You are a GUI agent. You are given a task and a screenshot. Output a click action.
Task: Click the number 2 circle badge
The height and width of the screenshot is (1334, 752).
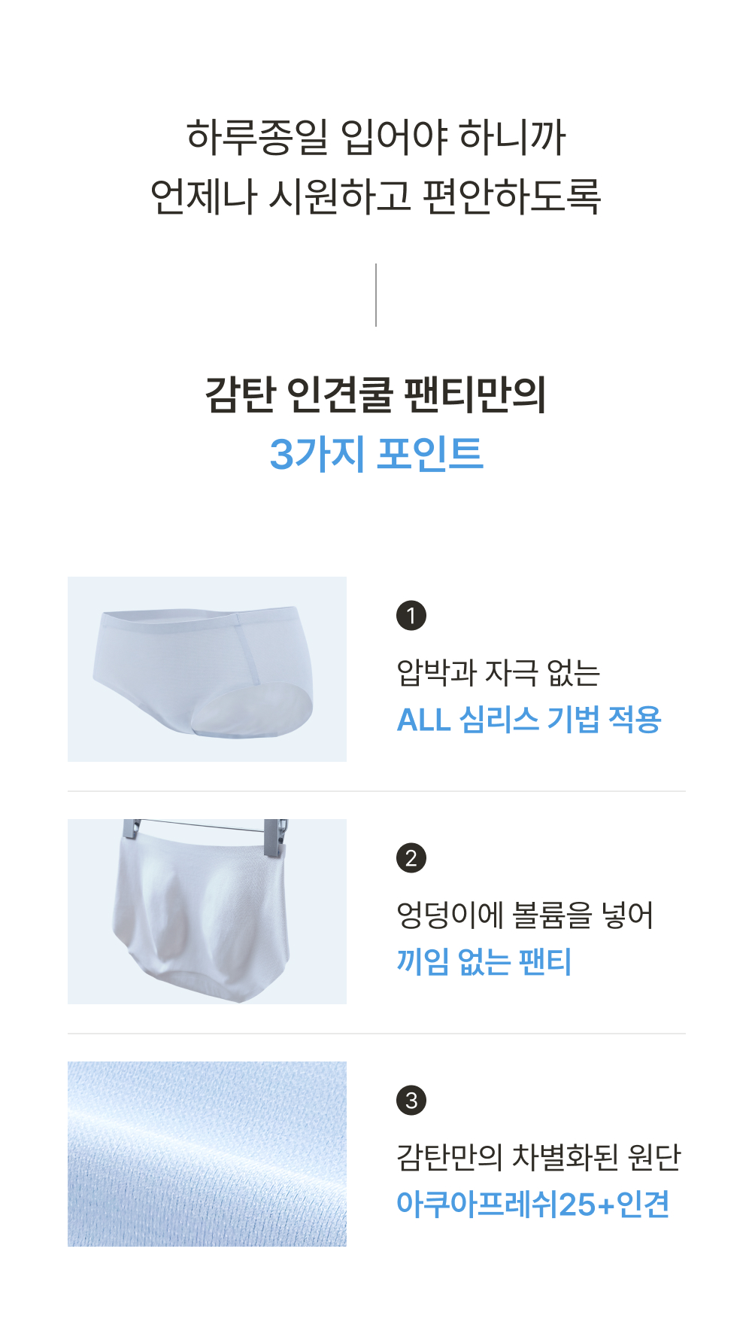click(411, 857)
